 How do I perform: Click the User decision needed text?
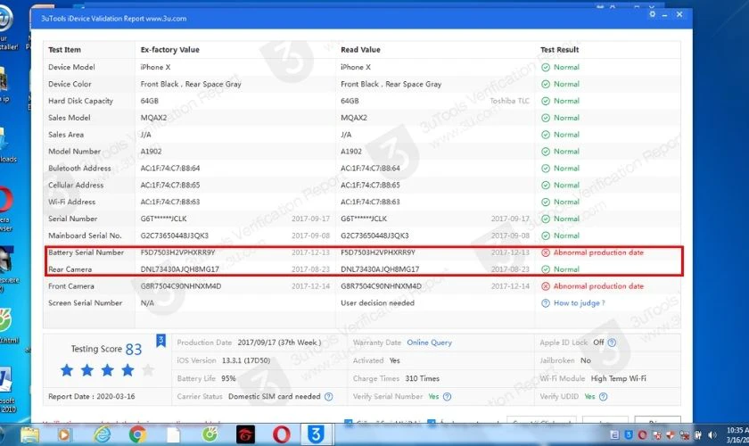377,303
